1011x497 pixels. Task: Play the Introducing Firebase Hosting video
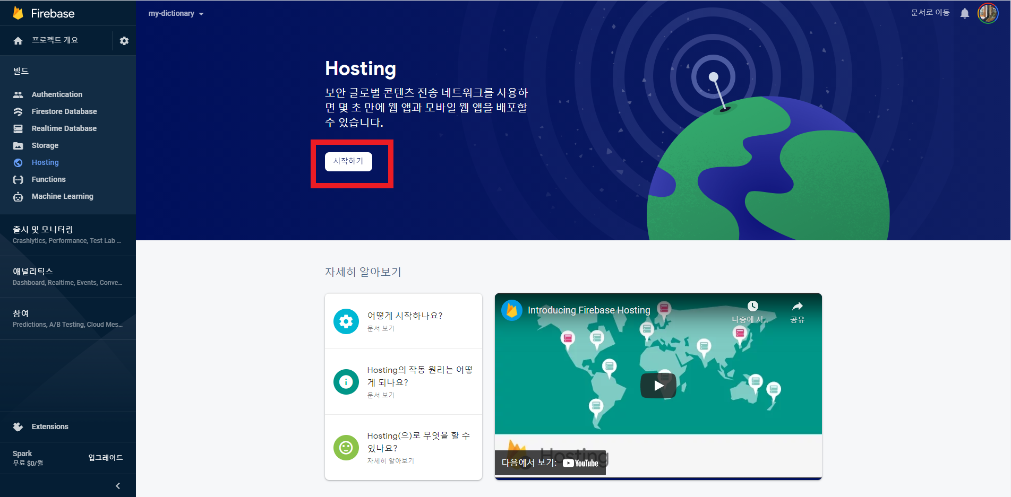[x=658, y=386]
